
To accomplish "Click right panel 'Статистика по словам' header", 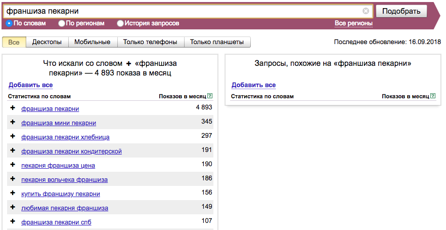I will pos(262,96).
